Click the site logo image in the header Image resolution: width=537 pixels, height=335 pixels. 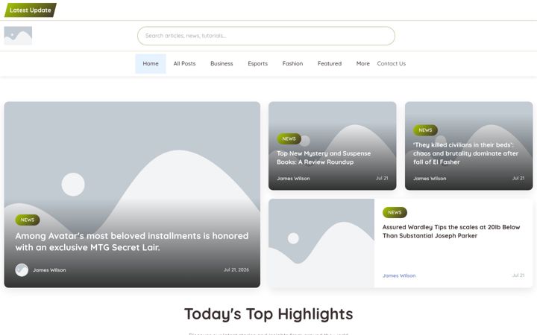pyautogui.click(x=18, y=36)
